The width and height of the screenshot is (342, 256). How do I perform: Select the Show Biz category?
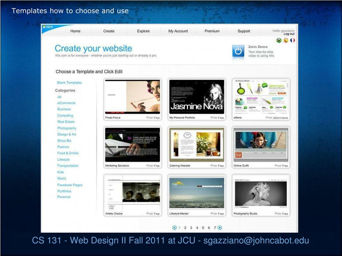pyautogui.click(x=64, y=141)
